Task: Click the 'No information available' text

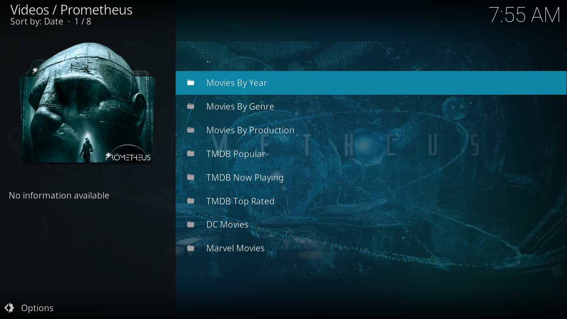Action: click(x=59, y=195)
